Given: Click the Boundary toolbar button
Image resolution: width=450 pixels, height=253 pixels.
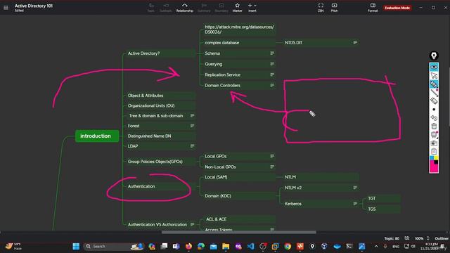Looking at the screenshot, I should click(x=221, y=8).
